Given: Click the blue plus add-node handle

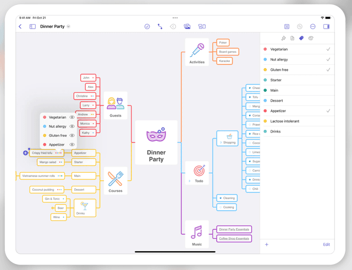Looking at the screenshot, I should click(25, 153).
